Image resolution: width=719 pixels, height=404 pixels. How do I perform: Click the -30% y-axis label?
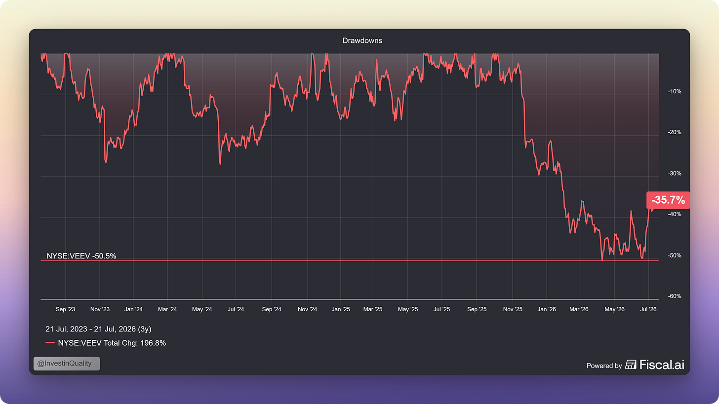point(675,174)
